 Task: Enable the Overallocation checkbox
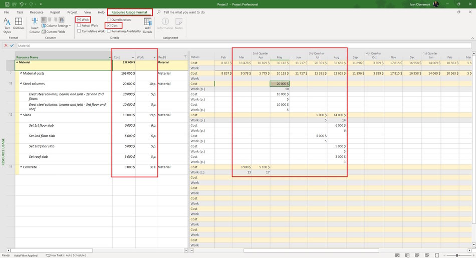pyautogui.click(x=109, y=20)
